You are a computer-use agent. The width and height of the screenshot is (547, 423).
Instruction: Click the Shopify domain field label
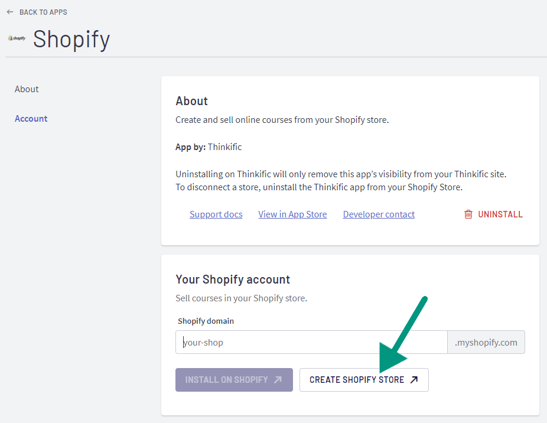tap(206, 321)
